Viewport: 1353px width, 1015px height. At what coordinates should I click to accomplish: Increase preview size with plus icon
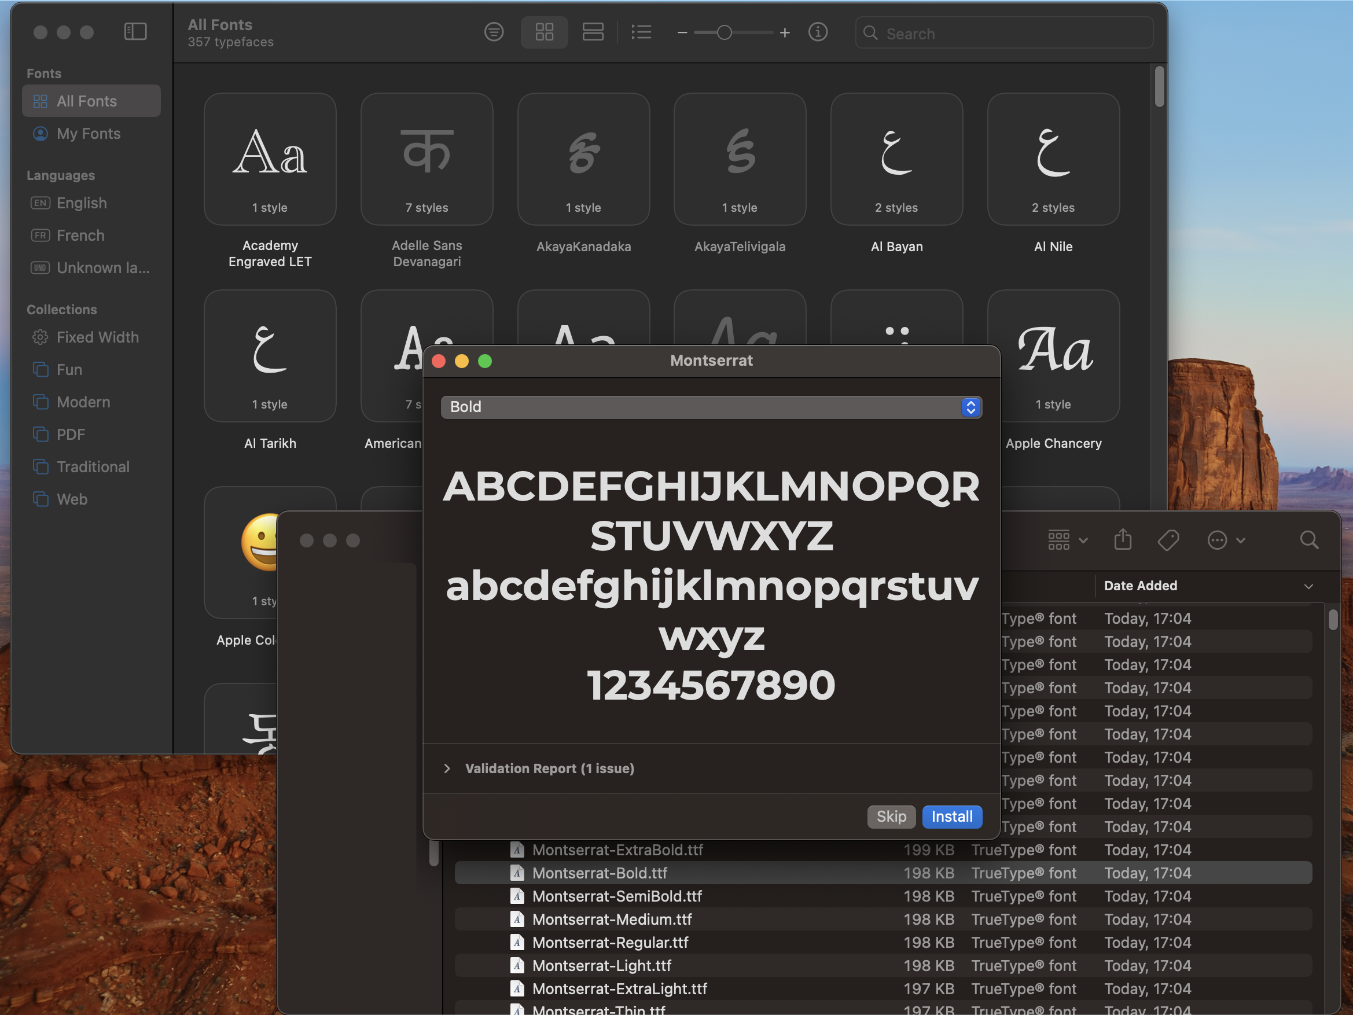785,32
